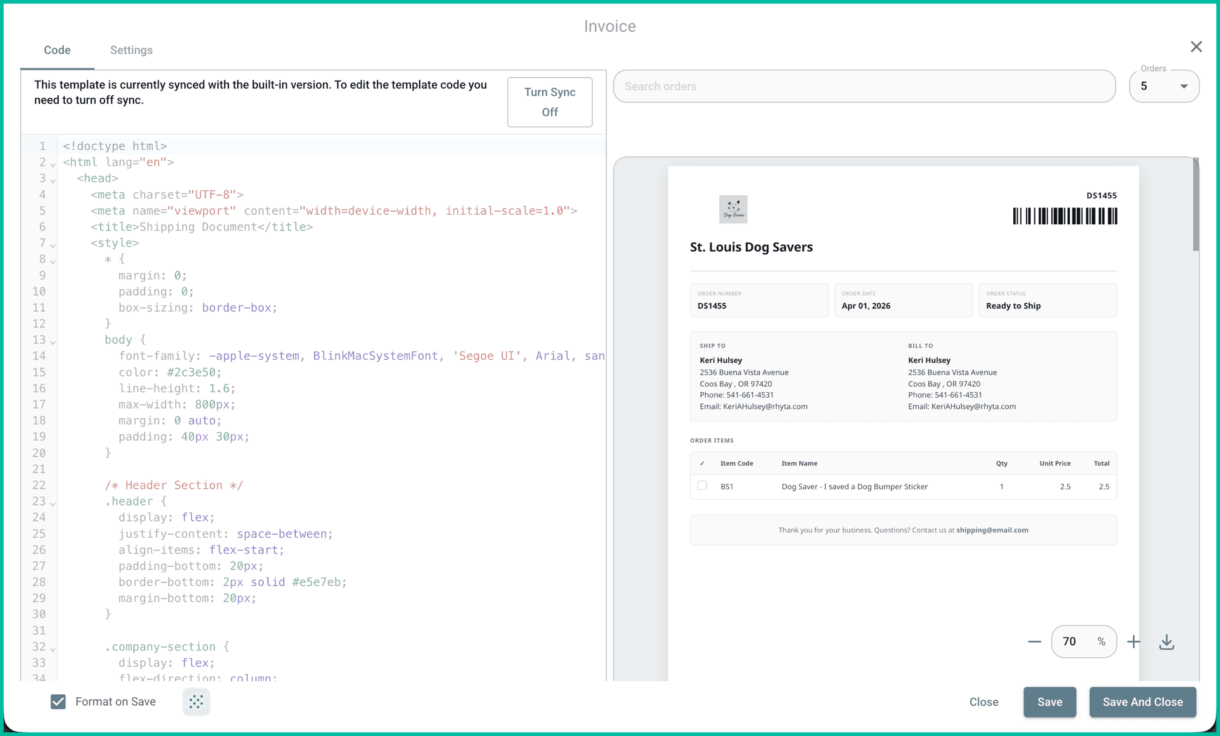1220x736 pixels.
Task: Collapse the body style block at line 13
Action: tap(52, 341)
